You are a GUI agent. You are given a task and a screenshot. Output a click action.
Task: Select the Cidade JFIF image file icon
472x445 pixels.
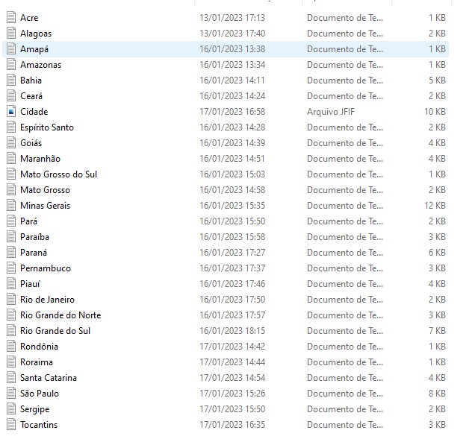tap(11, 112)
